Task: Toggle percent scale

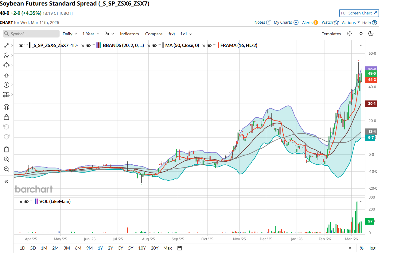Action: (362, 248)
